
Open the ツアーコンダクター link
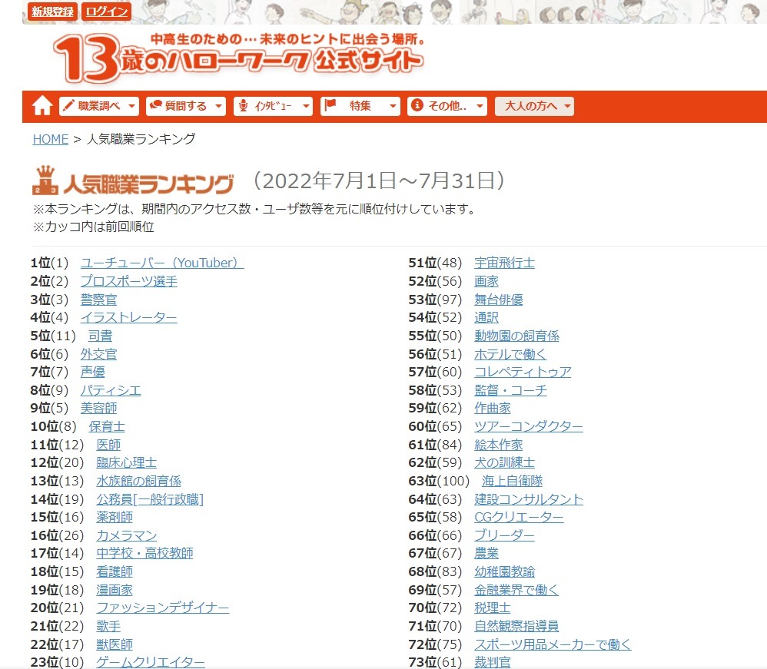click(x=529, y=426)
